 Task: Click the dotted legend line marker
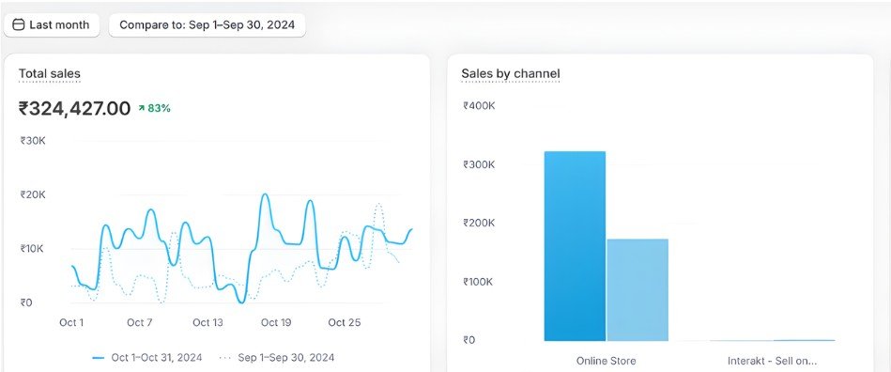225,358
